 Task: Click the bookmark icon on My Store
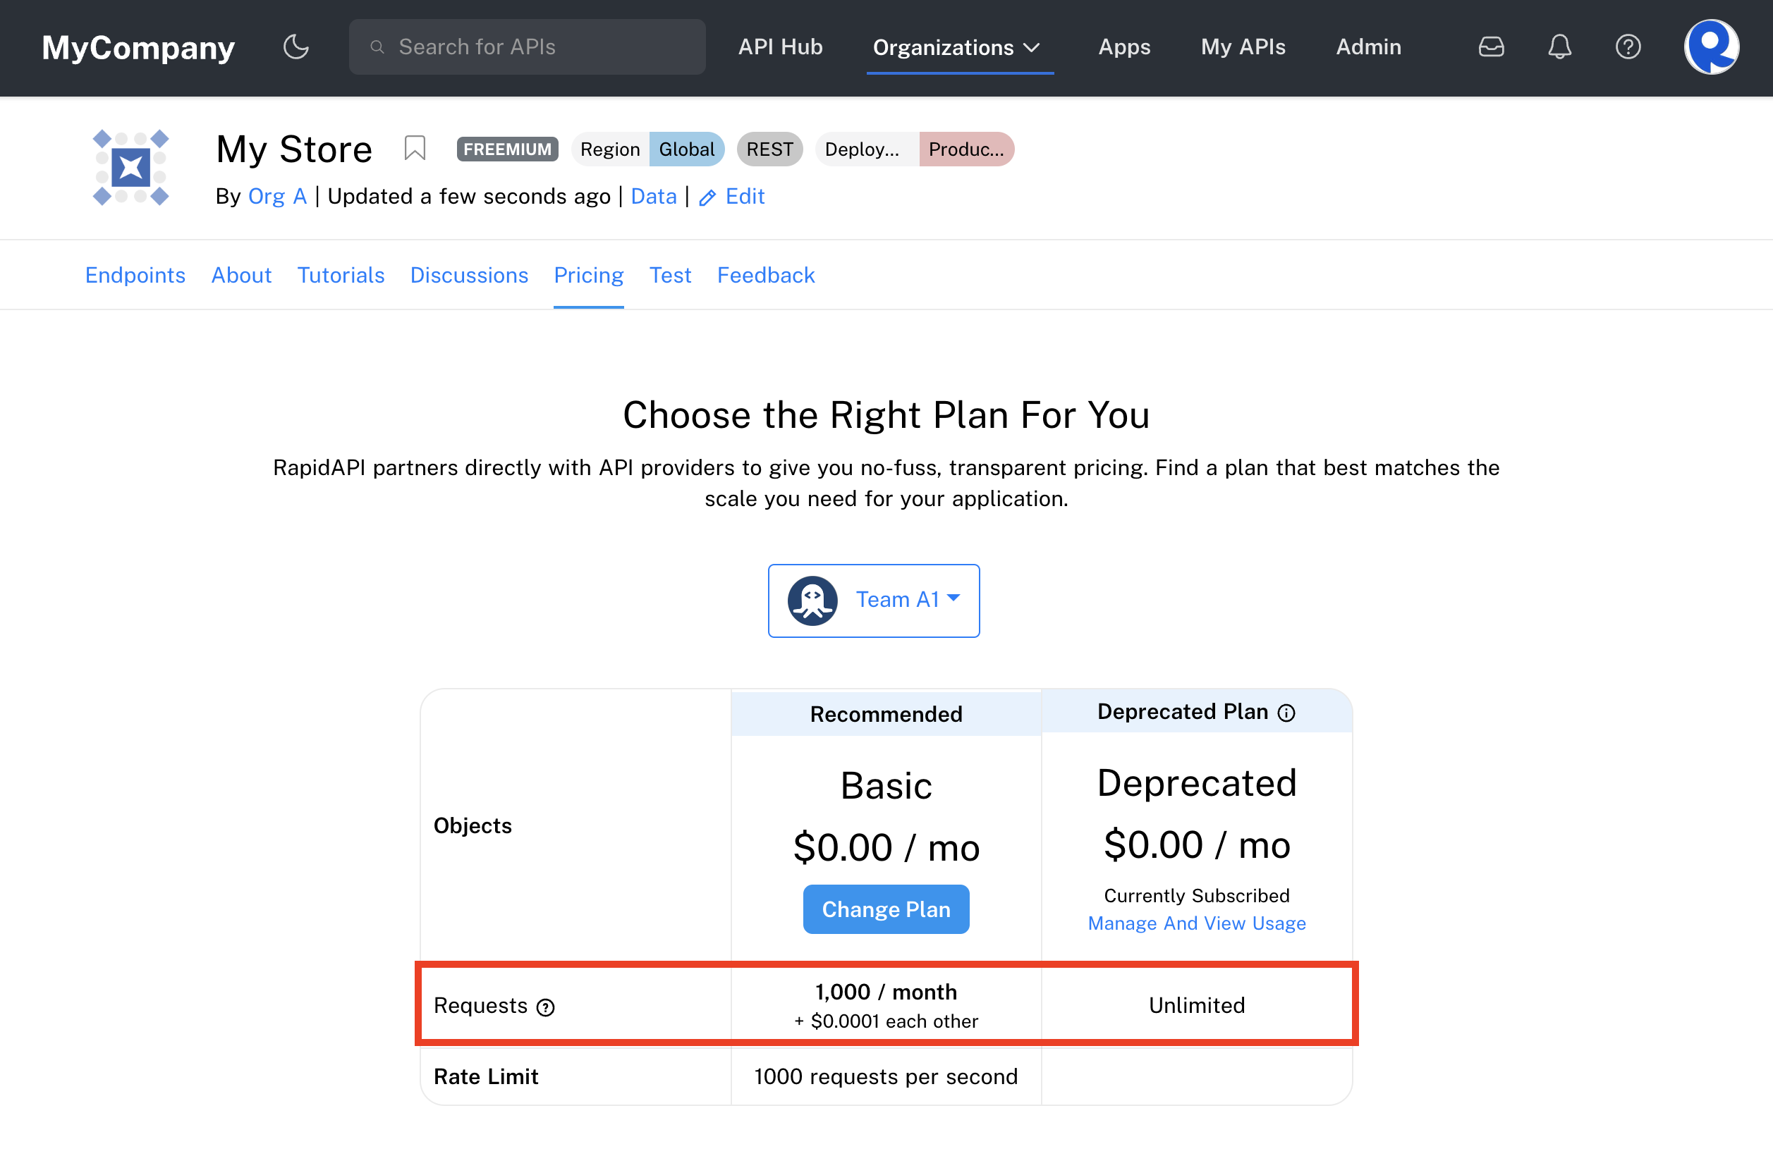coord(415,147)
